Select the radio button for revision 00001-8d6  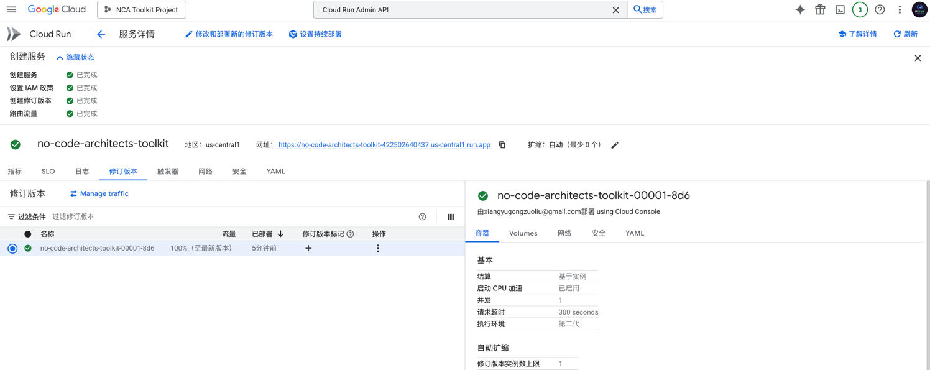[x=12, y=248]
